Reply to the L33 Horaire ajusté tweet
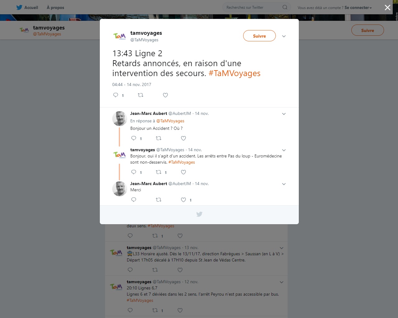Screen dimensions: 398x318 pos(130,270)
